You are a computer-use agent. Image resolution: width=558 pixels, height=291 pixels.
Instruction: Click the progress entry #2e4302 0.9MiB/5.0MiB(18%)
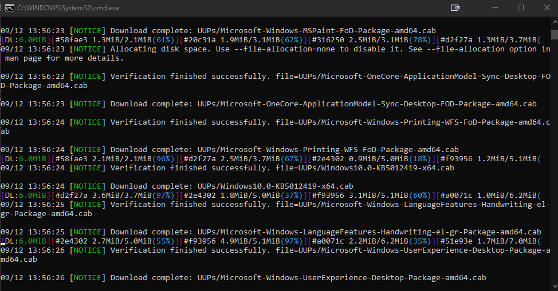point(371,159)
